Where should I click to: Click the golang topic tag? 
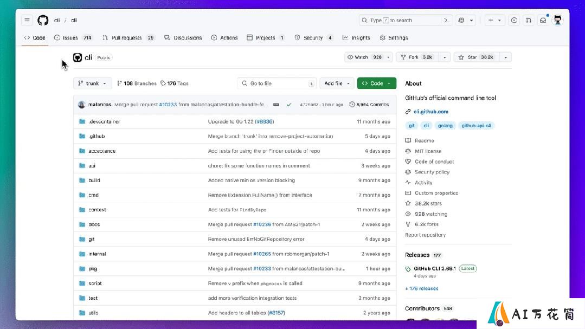445,126
